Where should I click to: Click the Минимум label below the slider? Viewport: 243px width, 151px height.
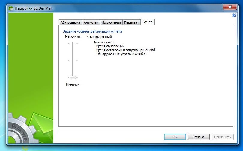click(73, 84)
